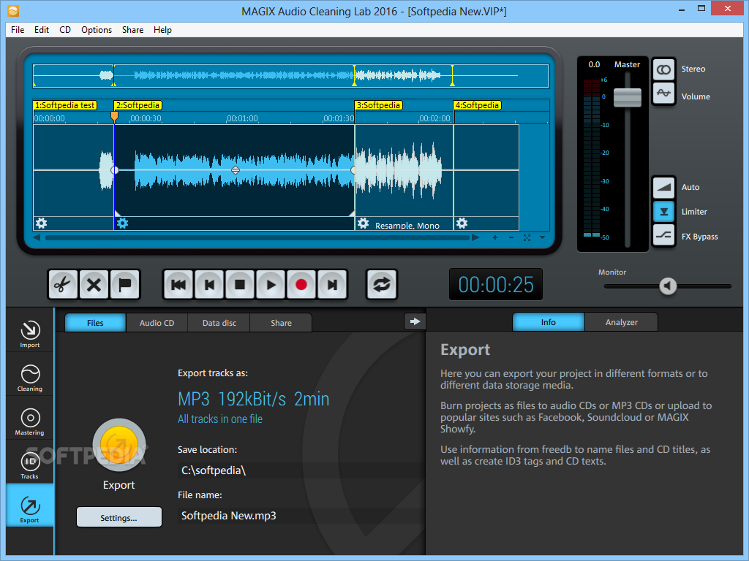Open the Edit menu

coord(42,29)
